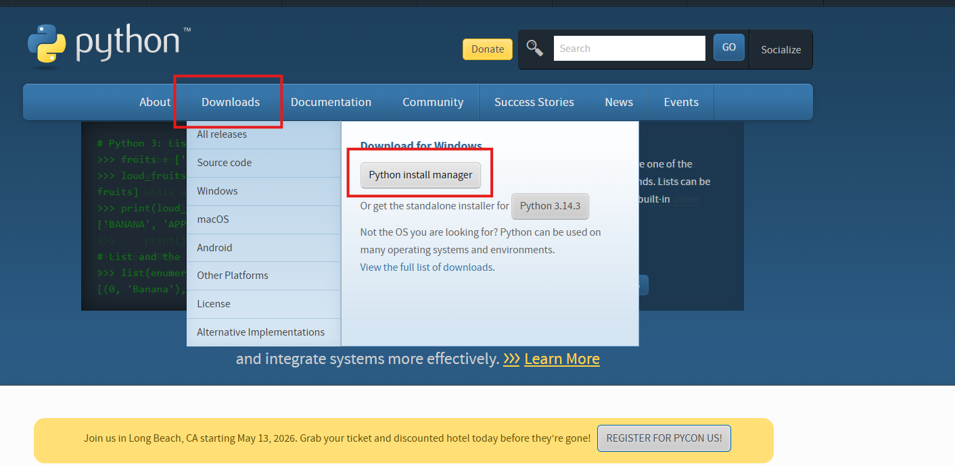The image size is (955, 466).
Task: Open View the full list of downloads link
Action: pos(426,267)
